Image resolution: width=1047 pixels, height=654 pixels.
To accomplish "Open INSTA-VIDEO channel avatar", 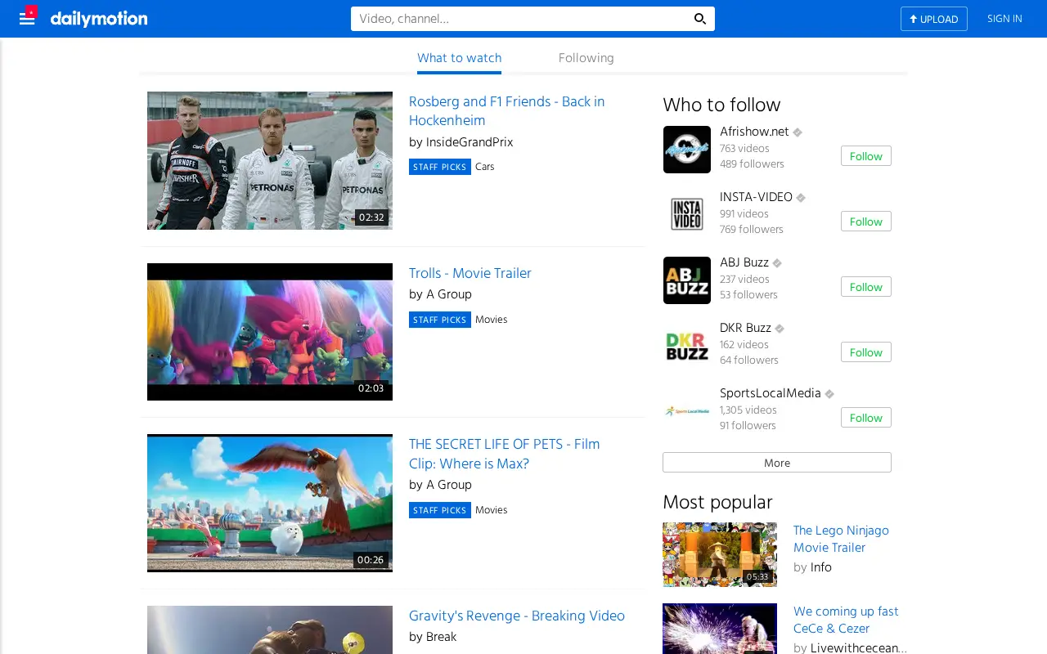I will 687,215.
